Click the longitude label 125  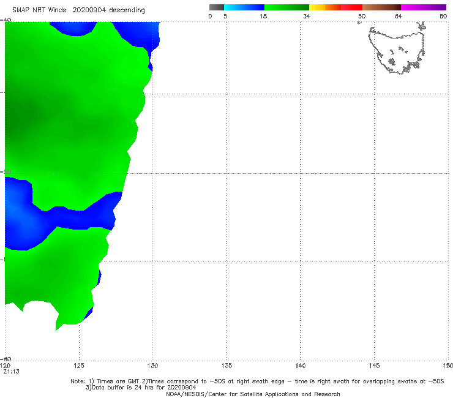(79, 366)
